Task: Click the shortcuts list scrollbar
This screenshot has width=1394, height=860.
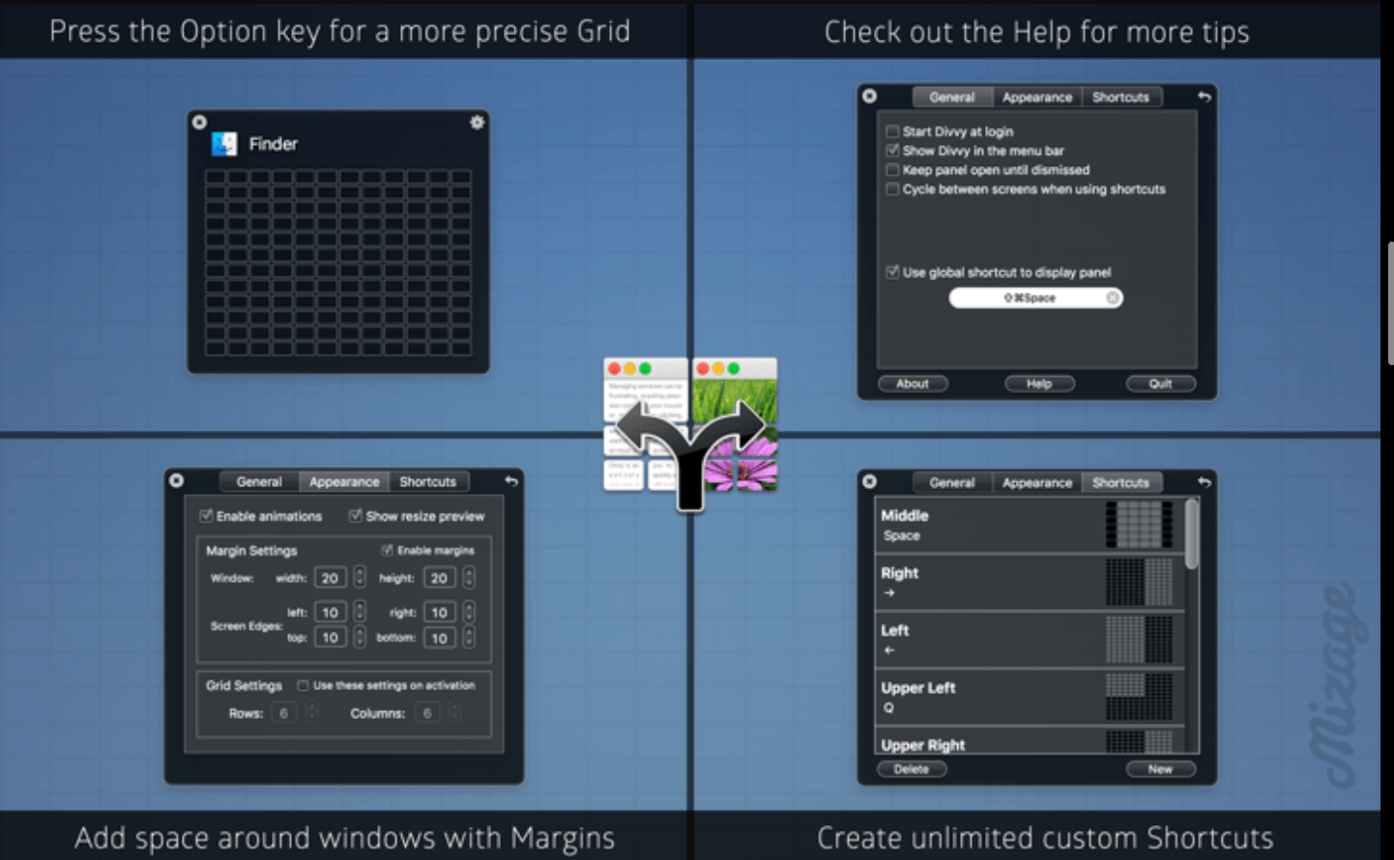Action: pos(1192,533)
